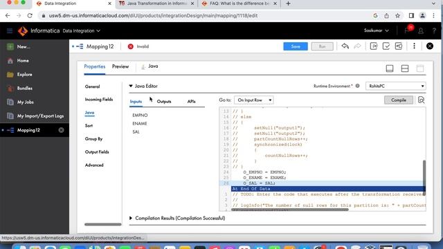Open the Data Integration product dropdown
Viewport: 443px width, 249px height.
click(82, 30)
